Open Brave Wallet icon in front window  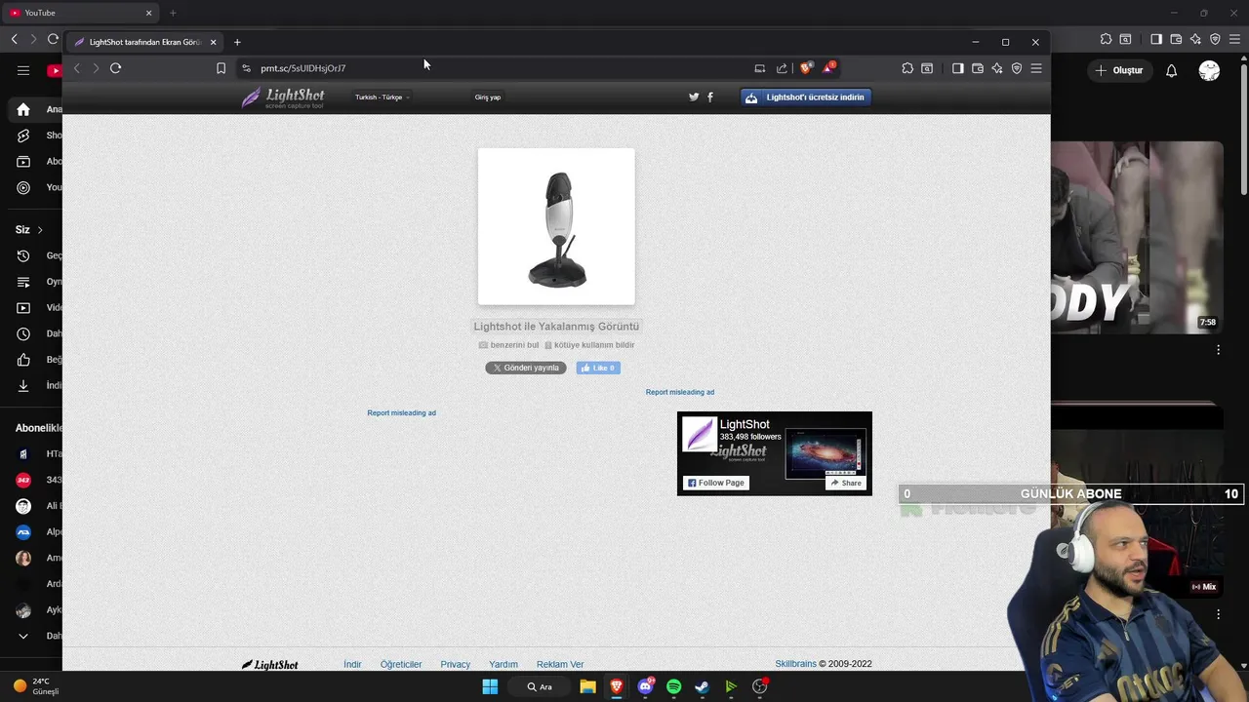(x=977, y=68)
